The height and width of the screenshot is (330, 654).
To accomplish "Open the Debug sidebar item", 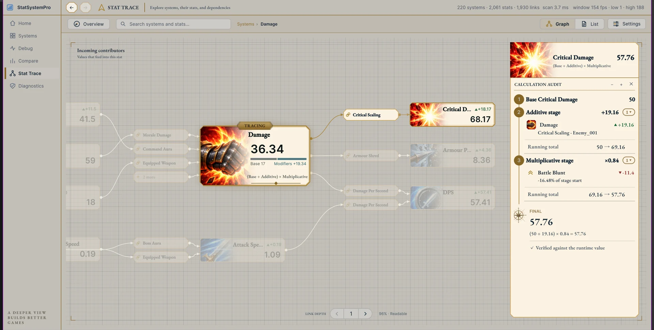I will (x=31, y=48).
